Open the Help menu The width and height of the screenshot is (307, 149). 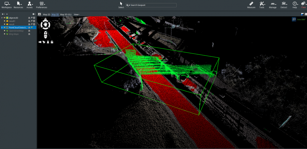coord(295,4)
